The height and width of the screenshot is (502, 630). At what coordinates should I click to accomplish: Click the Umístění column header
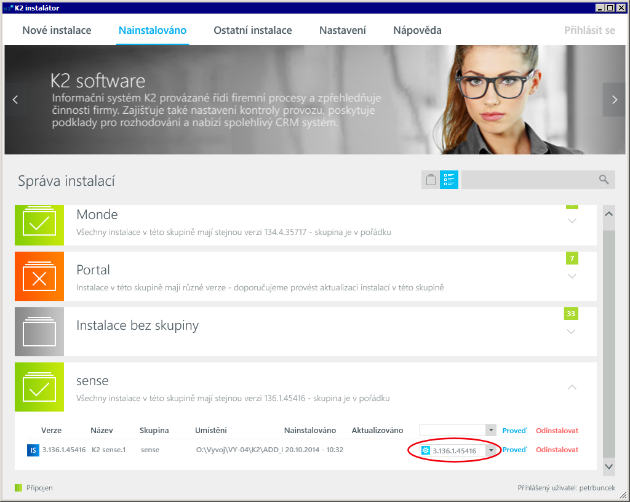pyautogui.click(x=211, y=431)
